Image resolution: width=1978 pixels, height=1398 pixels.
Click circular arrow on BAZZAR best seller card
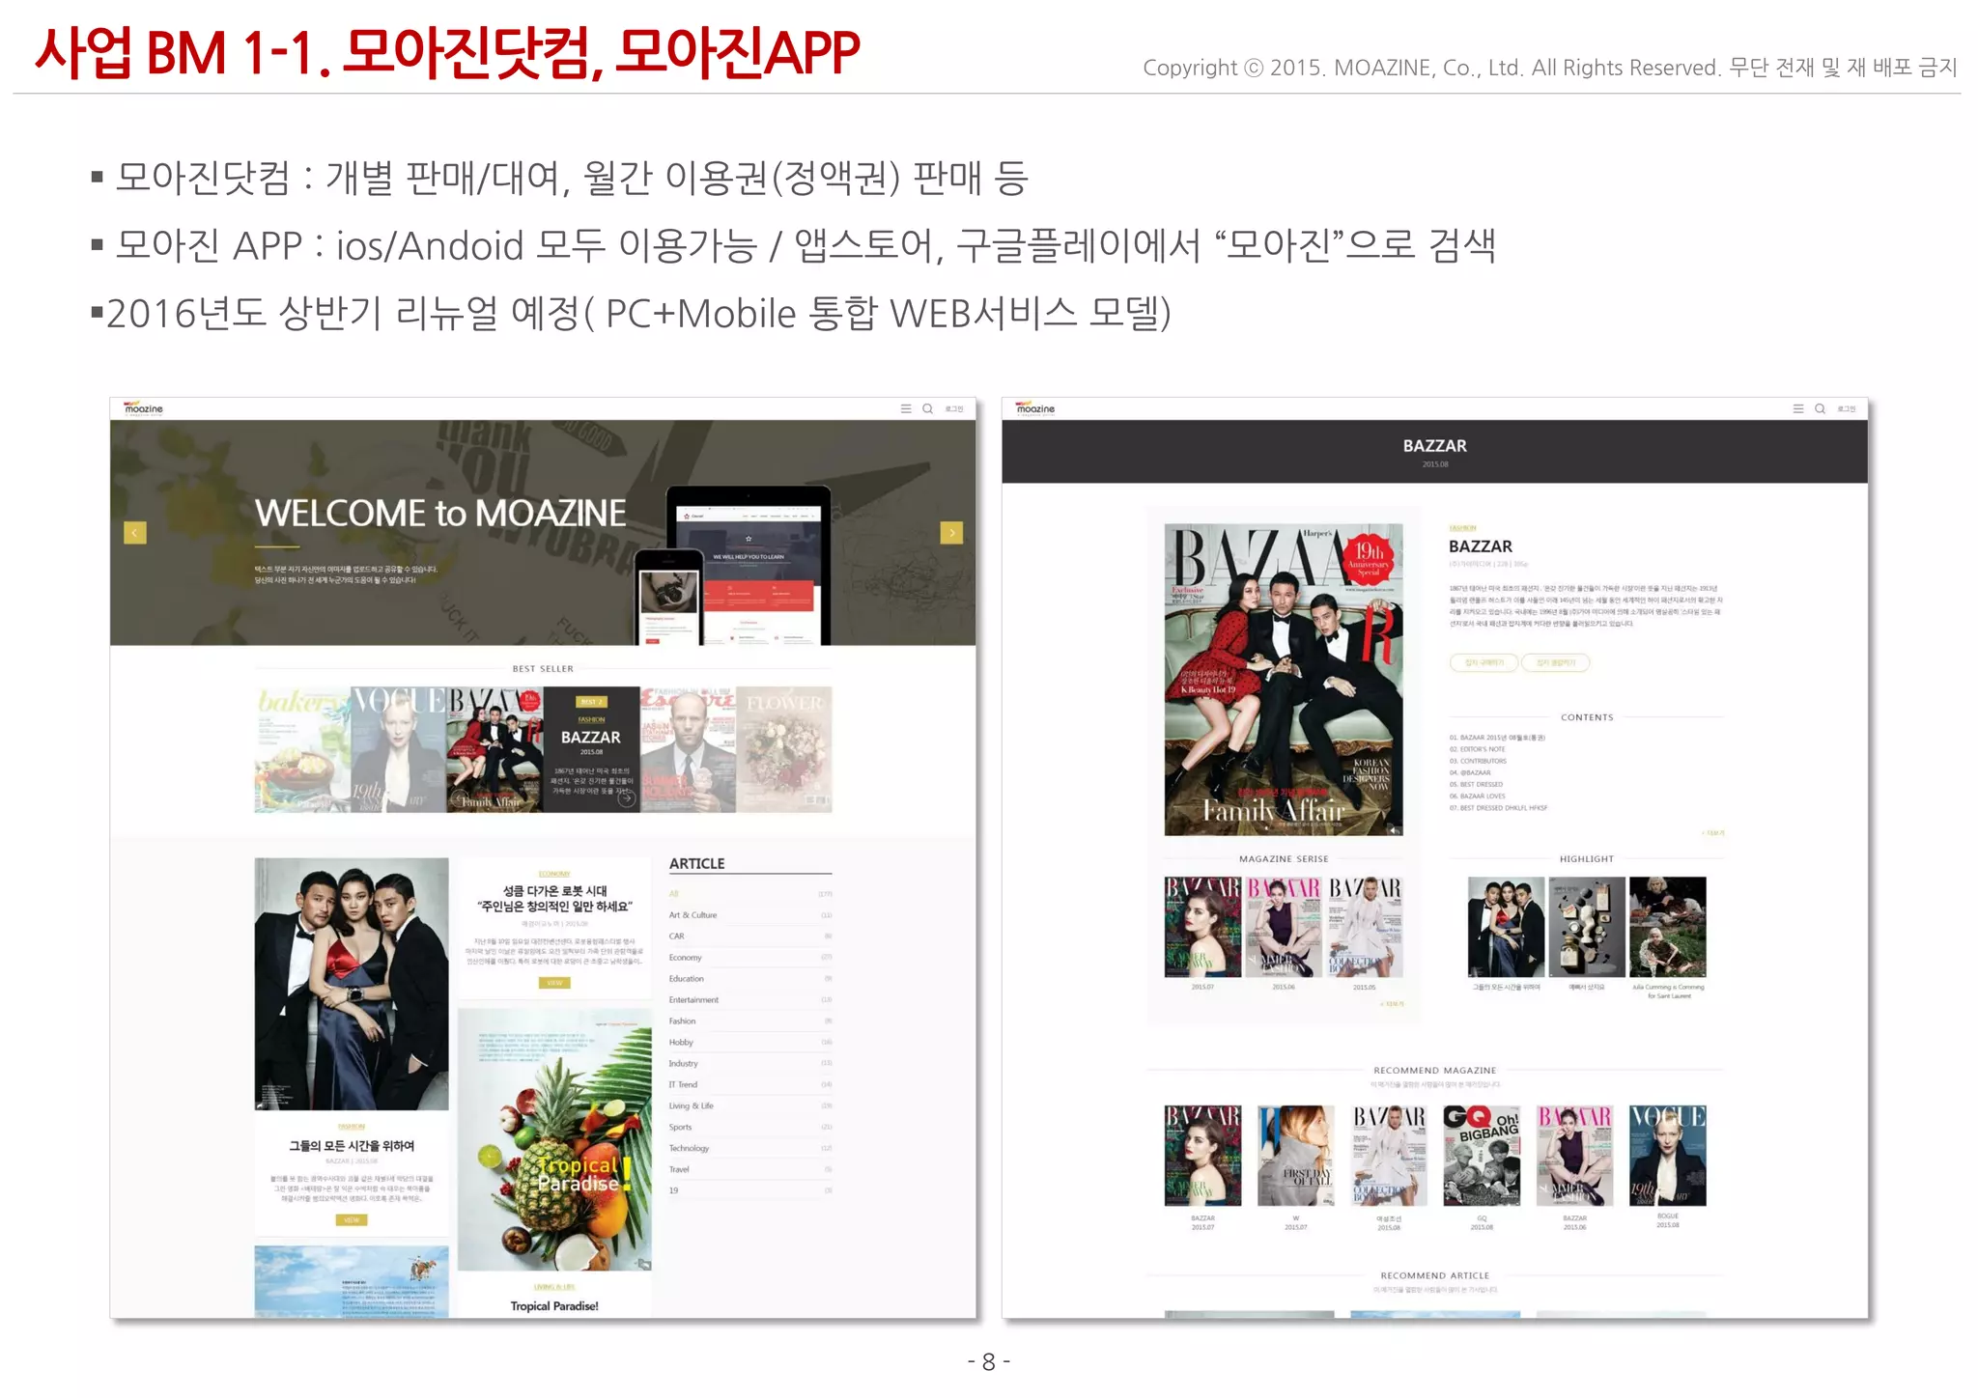coord(626,798)
